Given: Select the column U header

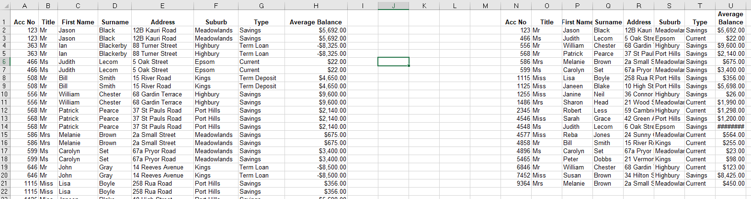Looking at the screenshot, I should click(x=730, y=5).
